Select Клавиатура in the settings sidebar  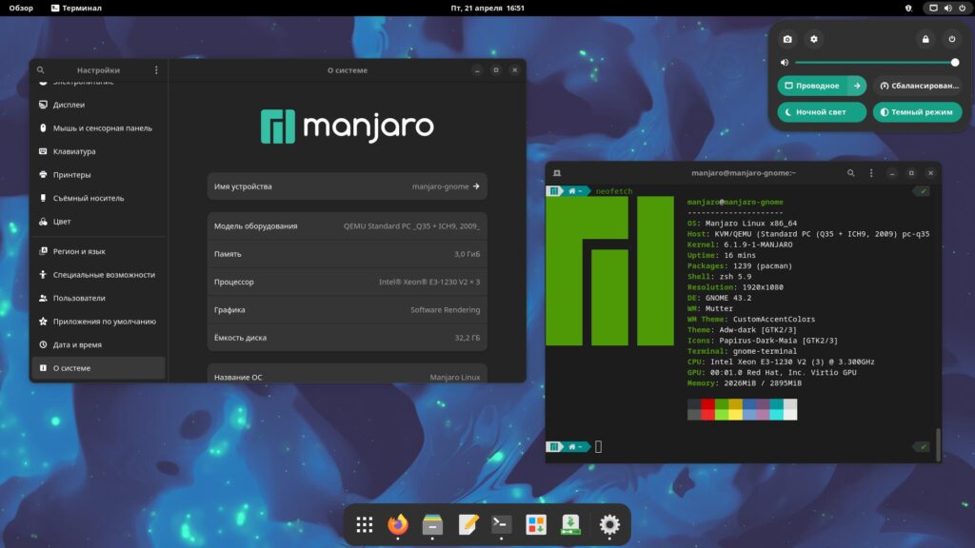pos(74,151)
